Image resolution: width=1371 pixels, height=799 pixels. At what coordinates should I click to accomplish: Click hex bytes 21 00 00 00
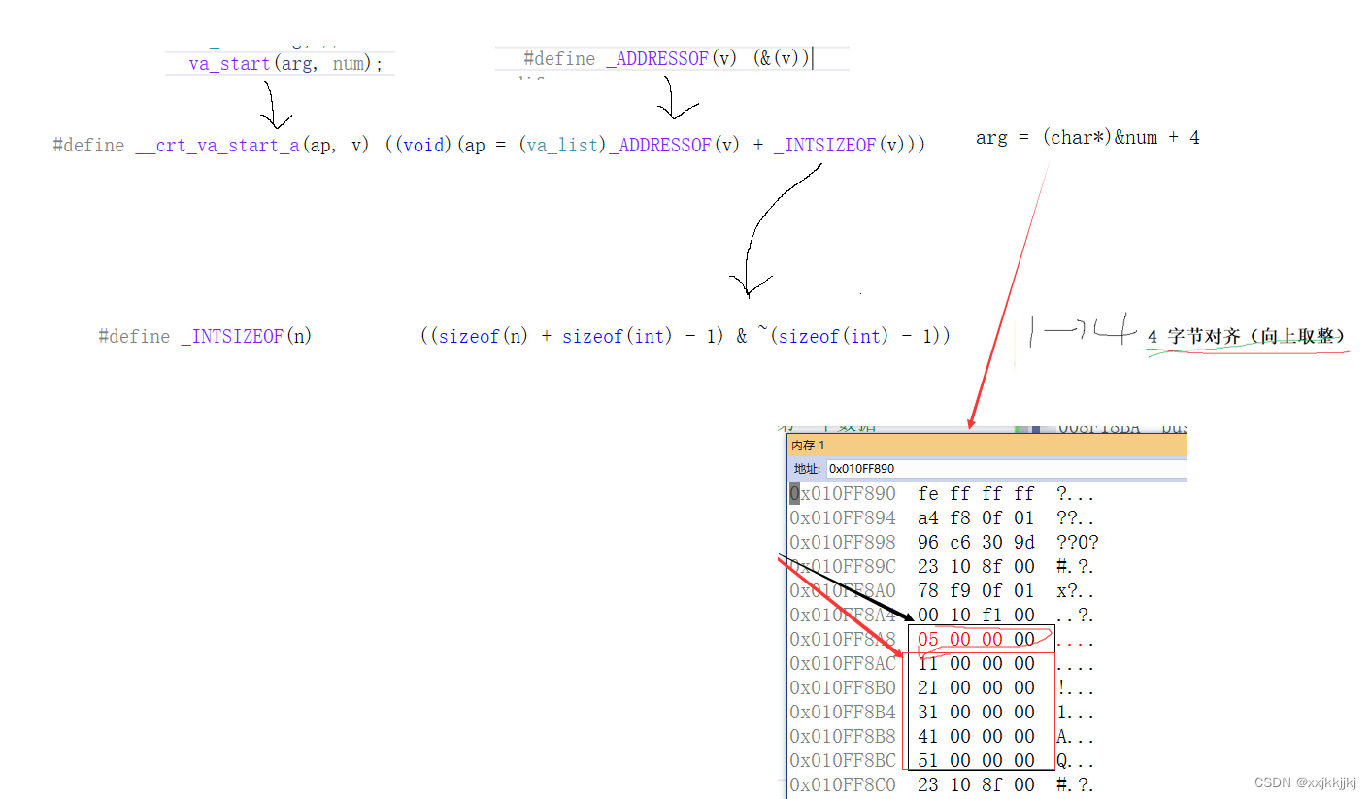pos(976,688)
